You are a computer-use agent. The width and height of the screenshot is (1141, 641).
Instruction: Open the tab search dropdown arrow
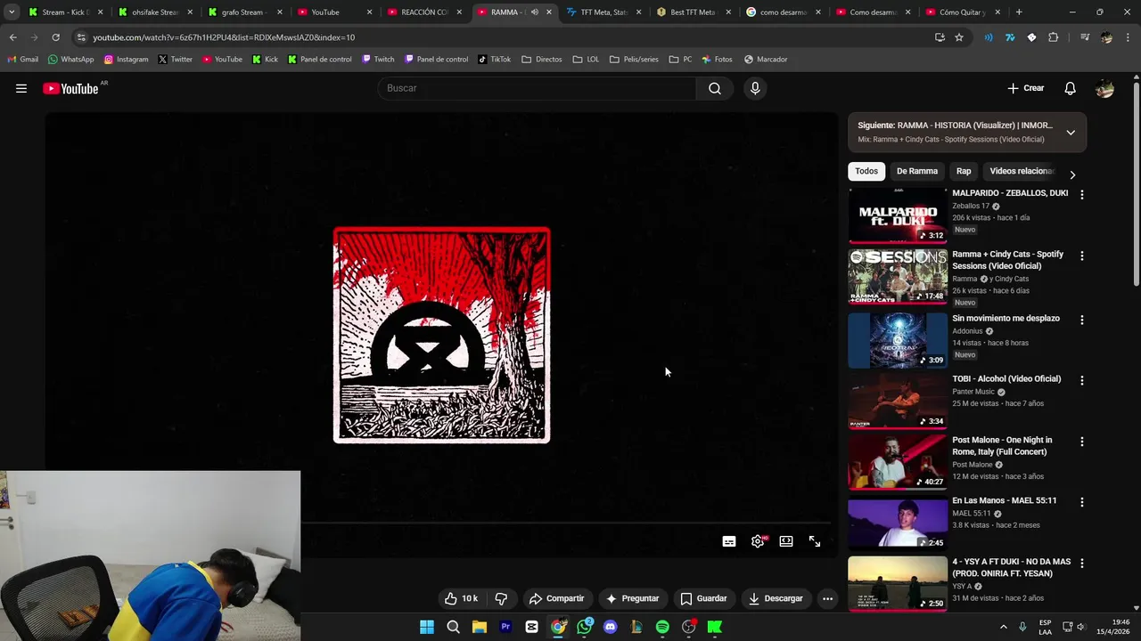point(12,12)
